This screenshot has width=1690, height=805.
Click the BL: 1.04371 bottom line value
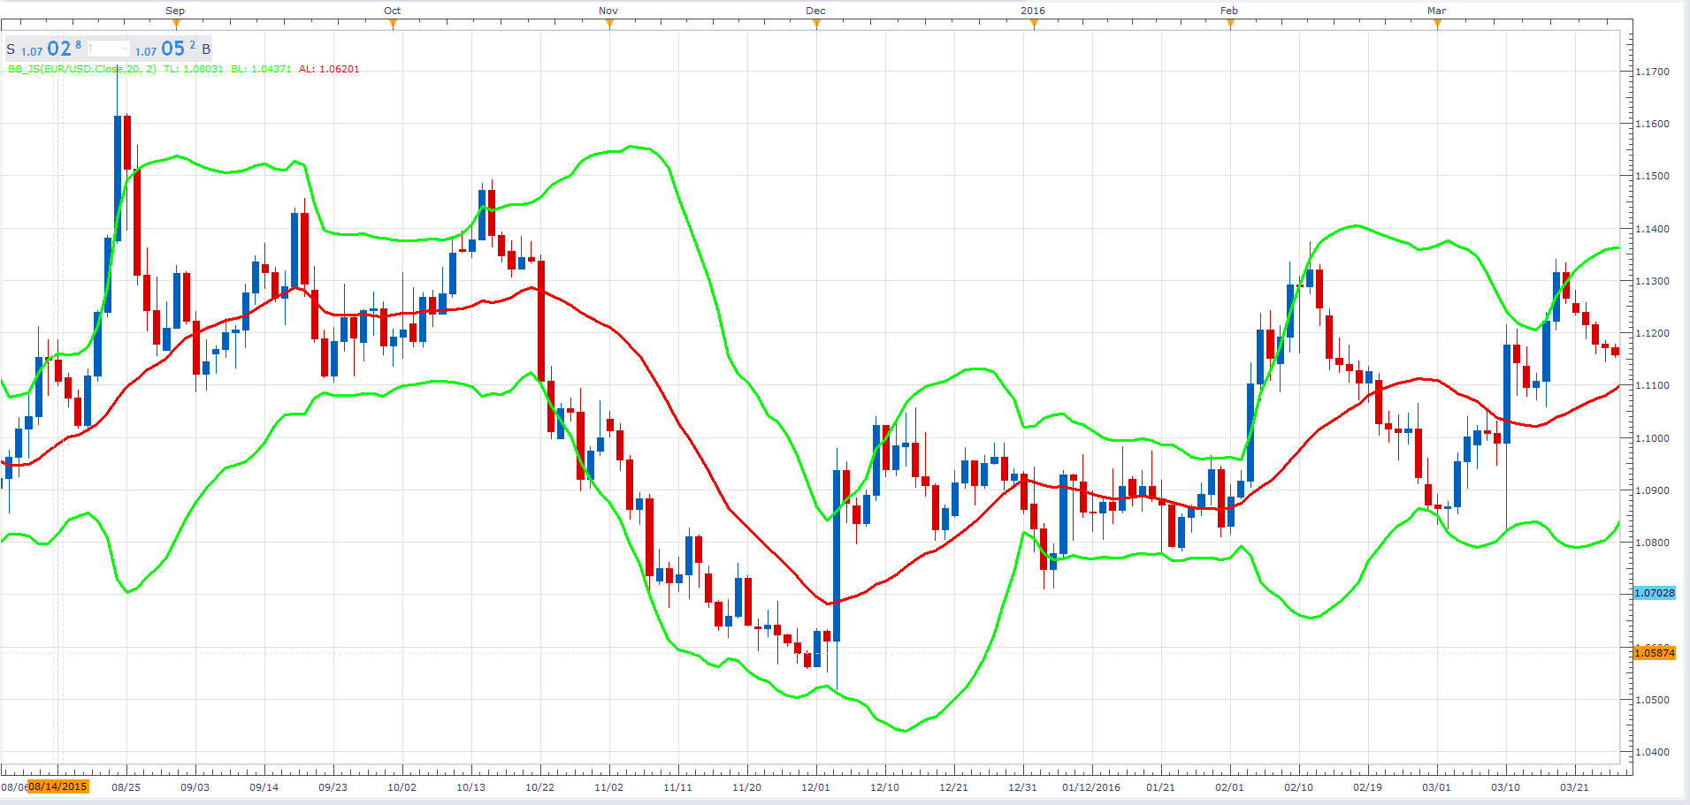[x=261, y=69]
